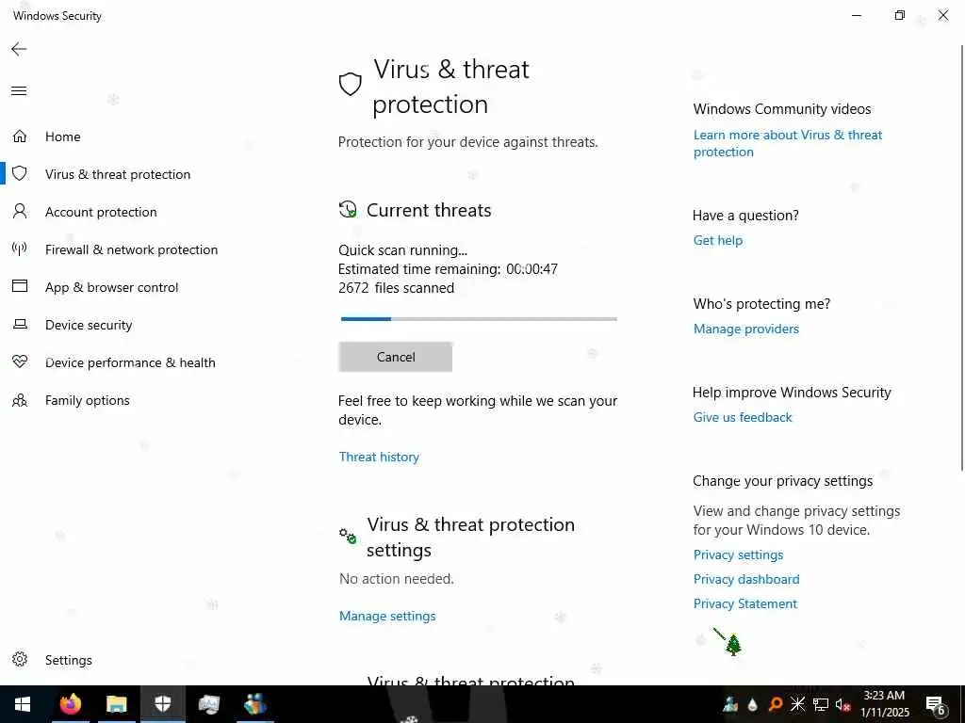Screen dimensions: 965x723
Task: Click the muted volume tray icon
Action: coord(842,704)
